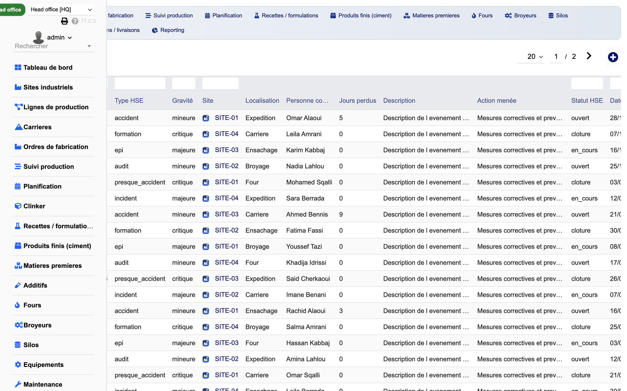The width and height of the screenshot is (627, 391).
Task: Go to next page arrow
Action: pos(589,56)
